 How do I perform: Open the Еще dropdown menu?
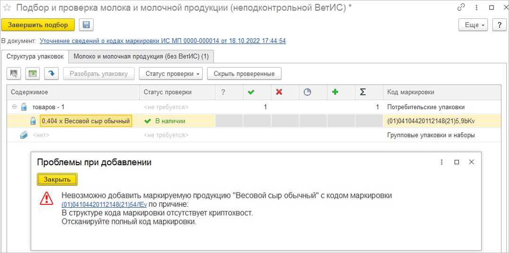pyautogui.click(x=474, y=25)
